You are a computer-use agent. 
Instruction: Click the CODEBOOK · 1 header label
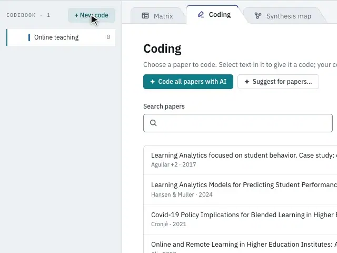[28, 15]
